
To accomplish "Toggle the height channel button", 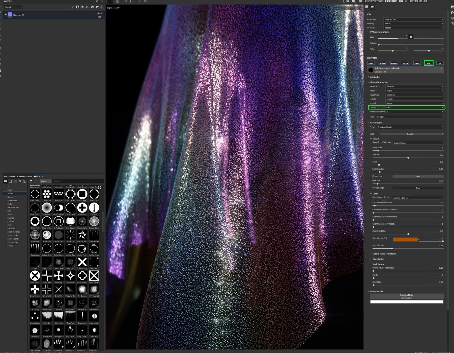I will 382,63.
